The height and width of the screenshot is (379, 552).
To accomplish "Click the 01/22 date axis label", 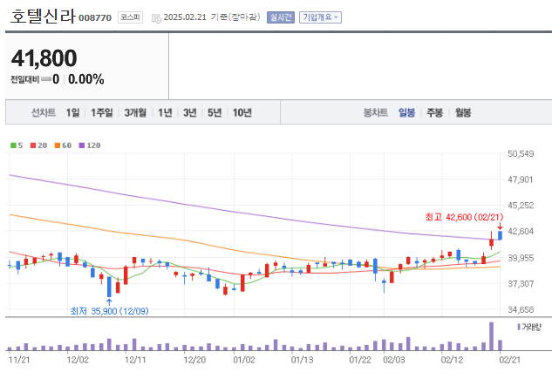I will tap(360, 360).
